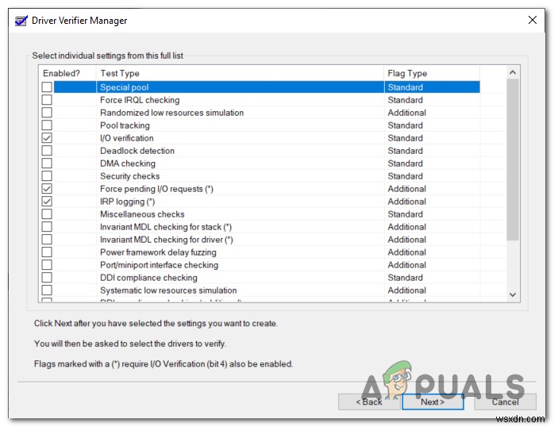
Task: Enable the Miscellaneous checks checkbox
Action: click(47, 214)
